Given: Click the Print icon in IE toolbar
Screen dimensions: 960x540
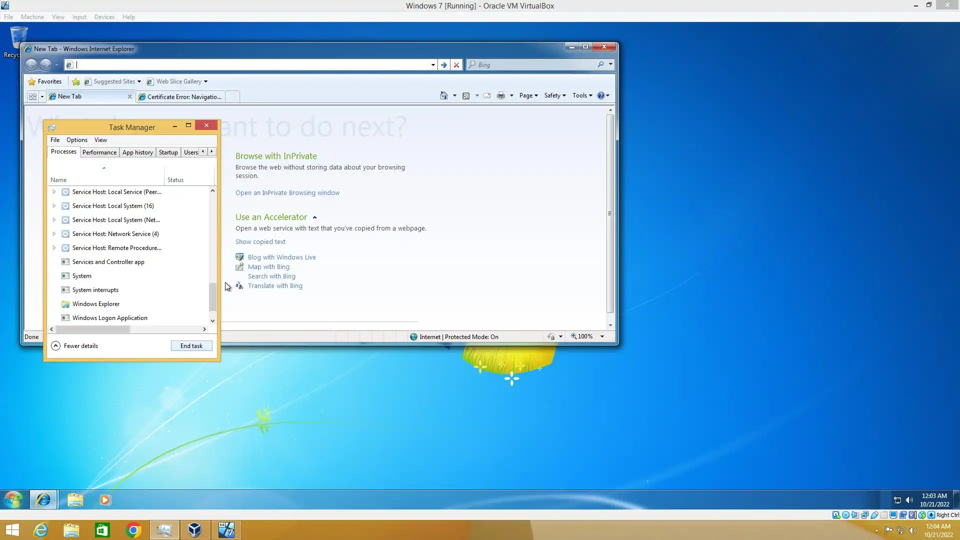Looking at the screenshot, I should (x=500, y=95).
